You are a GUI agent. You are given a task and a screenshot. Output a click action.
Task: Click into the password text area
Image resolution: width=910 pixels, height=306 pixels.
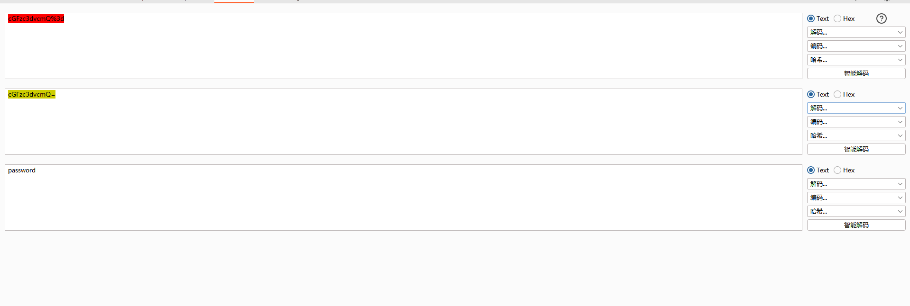(x=403, y=198)
